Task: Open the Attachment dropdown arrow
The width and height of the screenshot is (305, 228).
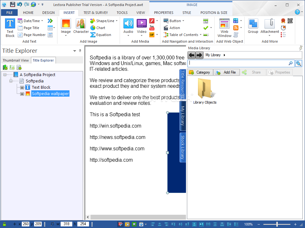Action: pos(269,36)
